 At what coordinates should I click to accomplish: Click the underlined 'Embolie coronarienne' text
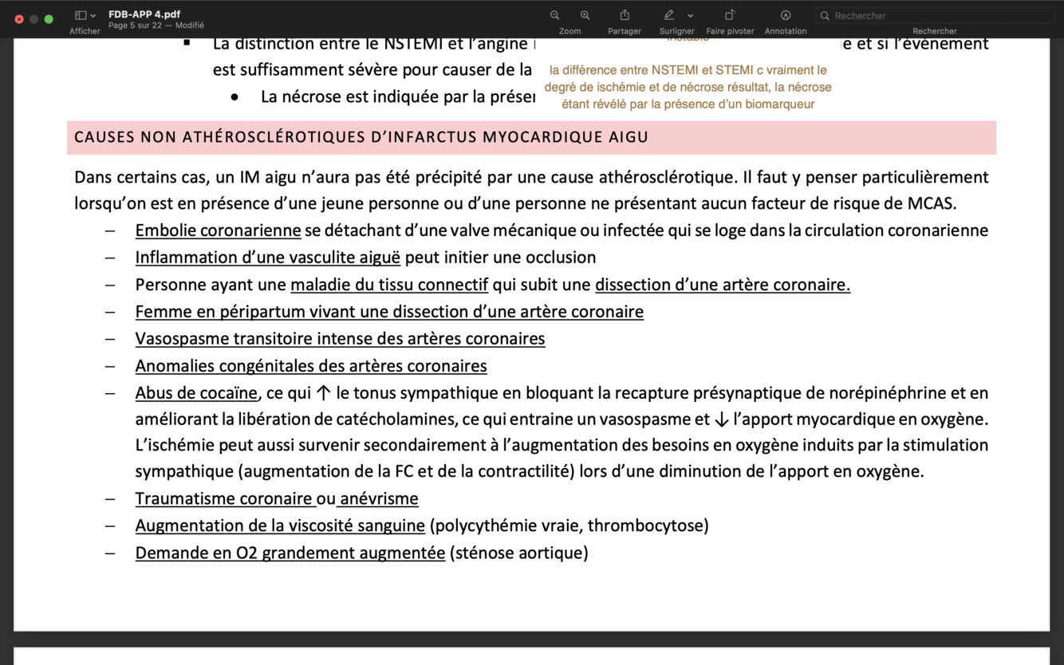[218, 230]
